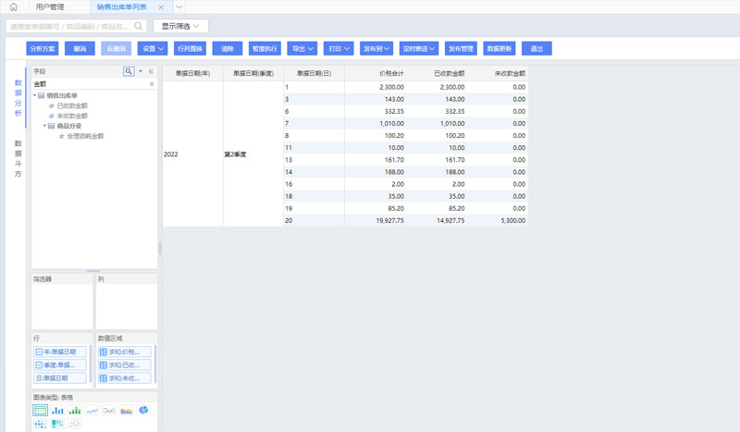Pick the pie chart type icon
The image size is (740, 432).
[143, 410]
